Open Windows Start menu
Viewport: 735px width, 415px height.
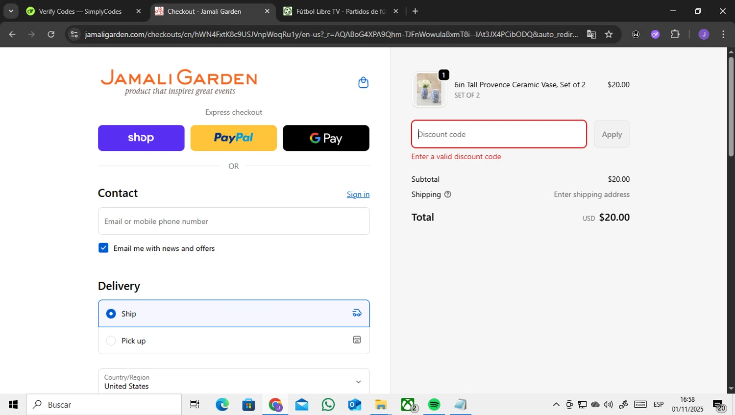[x=13, y=405]
